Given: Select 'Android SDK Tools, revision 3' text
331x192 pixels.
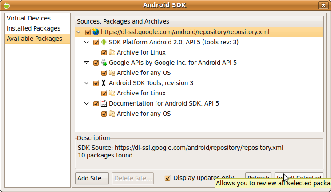Looking at the screenshot, I should [x=151, y=83].
